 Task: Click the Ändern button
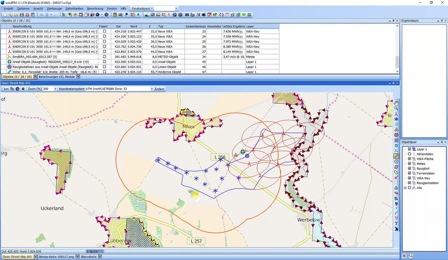(x=159, y=89)
